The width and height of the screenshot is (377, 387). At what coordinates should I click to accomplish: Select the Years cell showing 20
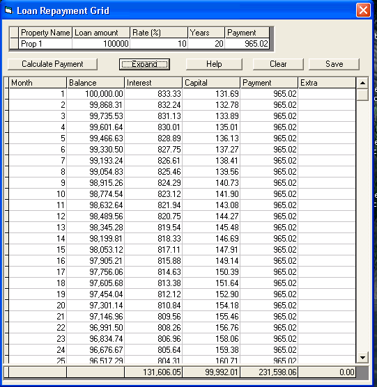[x=206, y=44]
